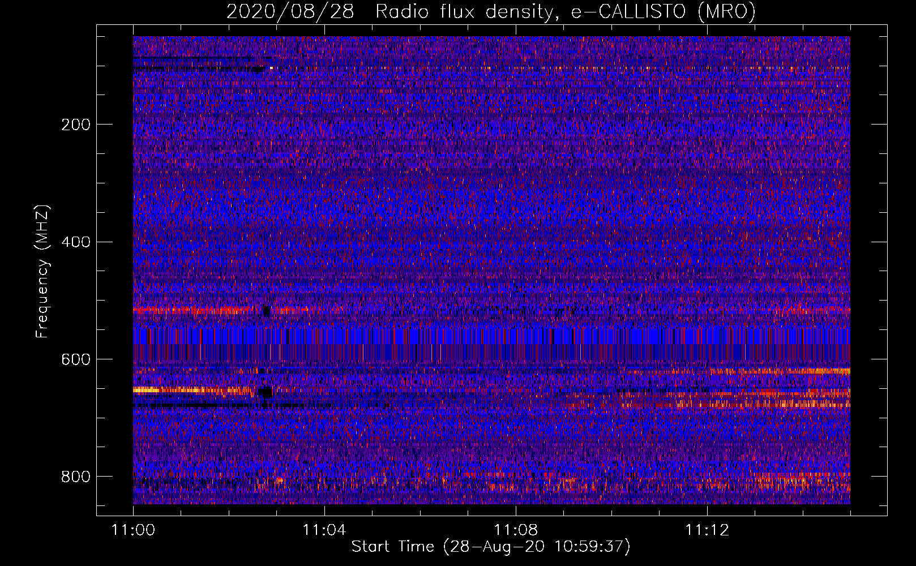Click the plot title "2020/08/28 Radio flux density, e-CALLISTO (MRO)"

click(491, 11)
